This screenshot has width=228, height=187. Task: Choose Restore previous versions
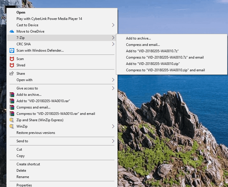36,133
